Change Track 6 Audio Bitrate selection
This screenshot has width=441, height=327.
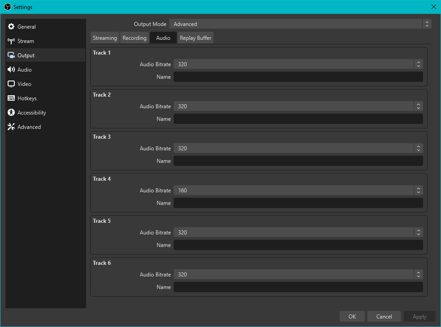pyautogui.click(x=298, y=275)
